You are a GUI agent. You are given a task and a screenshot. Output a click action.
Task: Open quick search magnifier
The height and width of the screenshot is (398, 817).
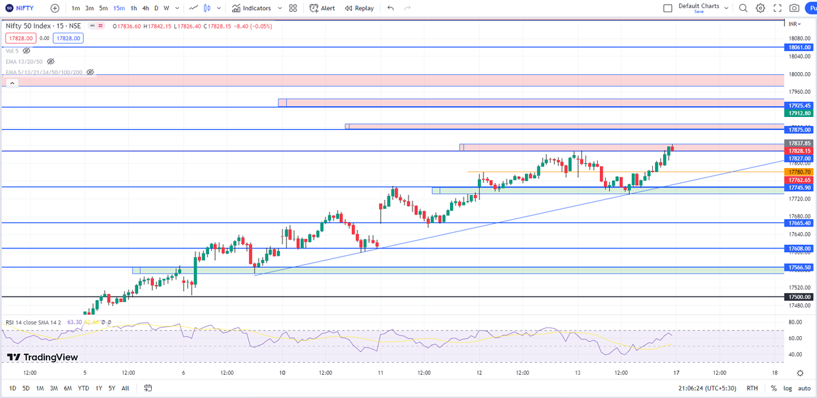pyautogui.click(x=742, y=8)
